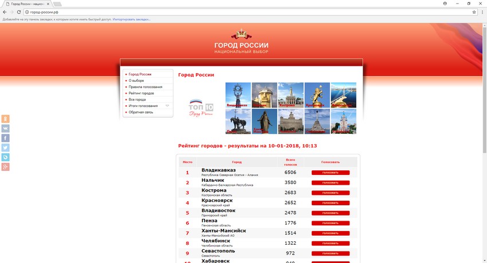Share page via Odnoklassniki icon

6,119
